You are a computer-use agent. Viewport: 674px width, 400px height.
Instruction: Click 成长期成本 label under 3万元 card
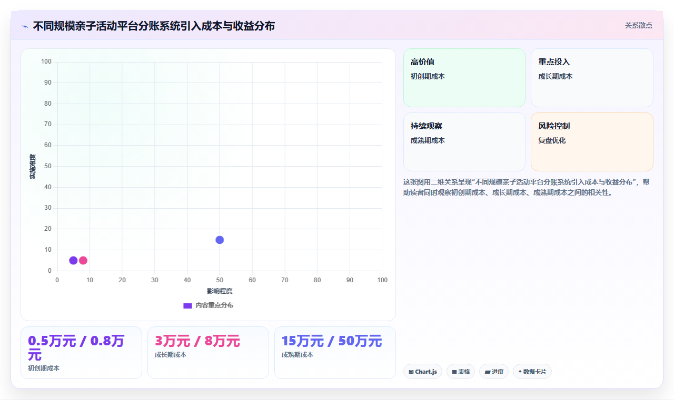click(171, 355)
